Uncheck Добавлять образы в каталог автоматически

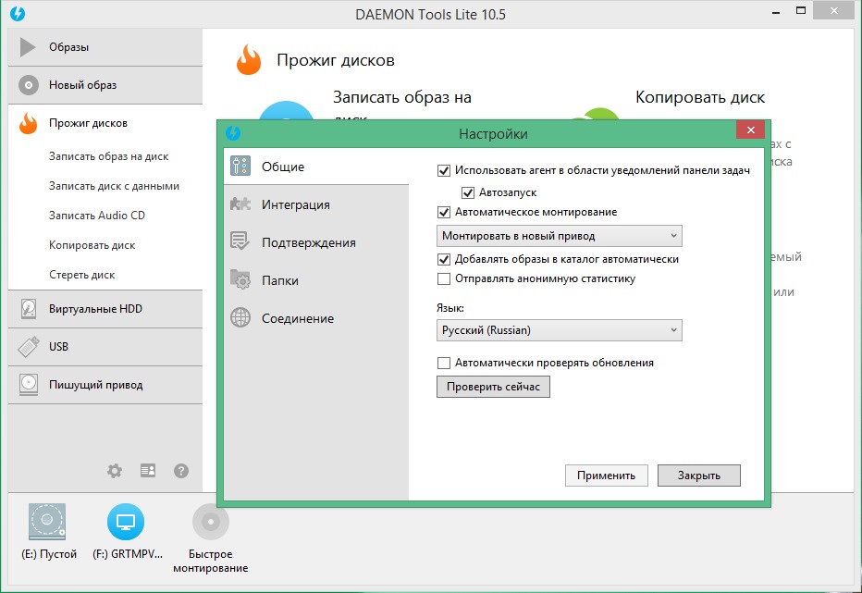coord(444,259)
